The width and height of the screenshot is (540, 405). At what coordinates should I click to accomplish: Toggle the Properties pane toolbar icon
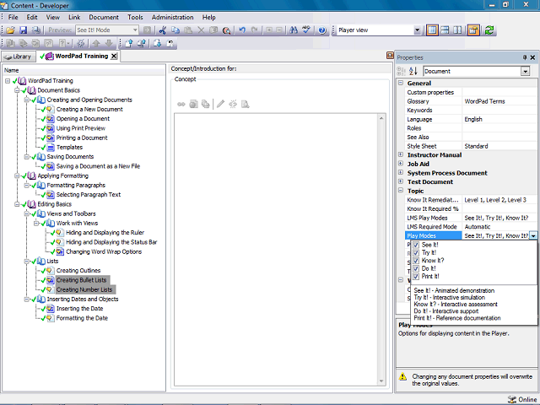[473, 30]
